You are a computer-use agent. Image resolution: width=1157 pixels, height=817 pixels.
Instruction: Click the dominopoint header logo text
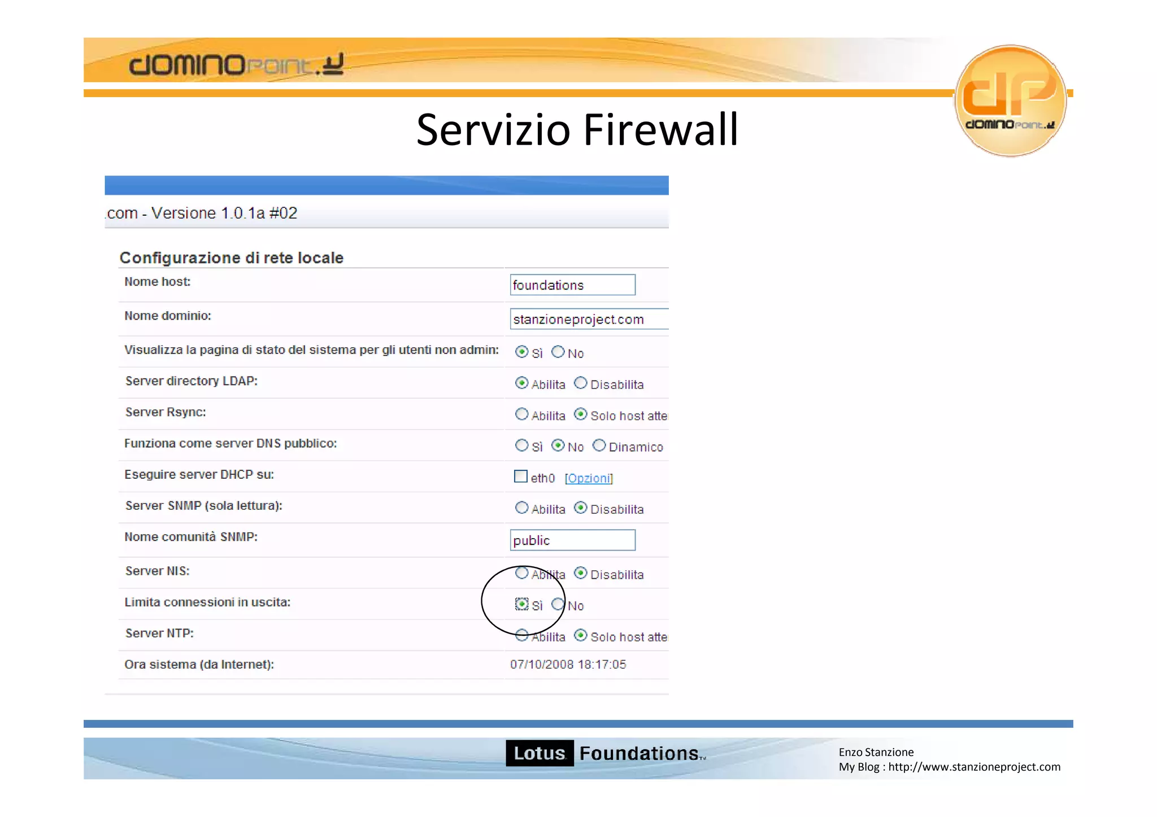236,64
